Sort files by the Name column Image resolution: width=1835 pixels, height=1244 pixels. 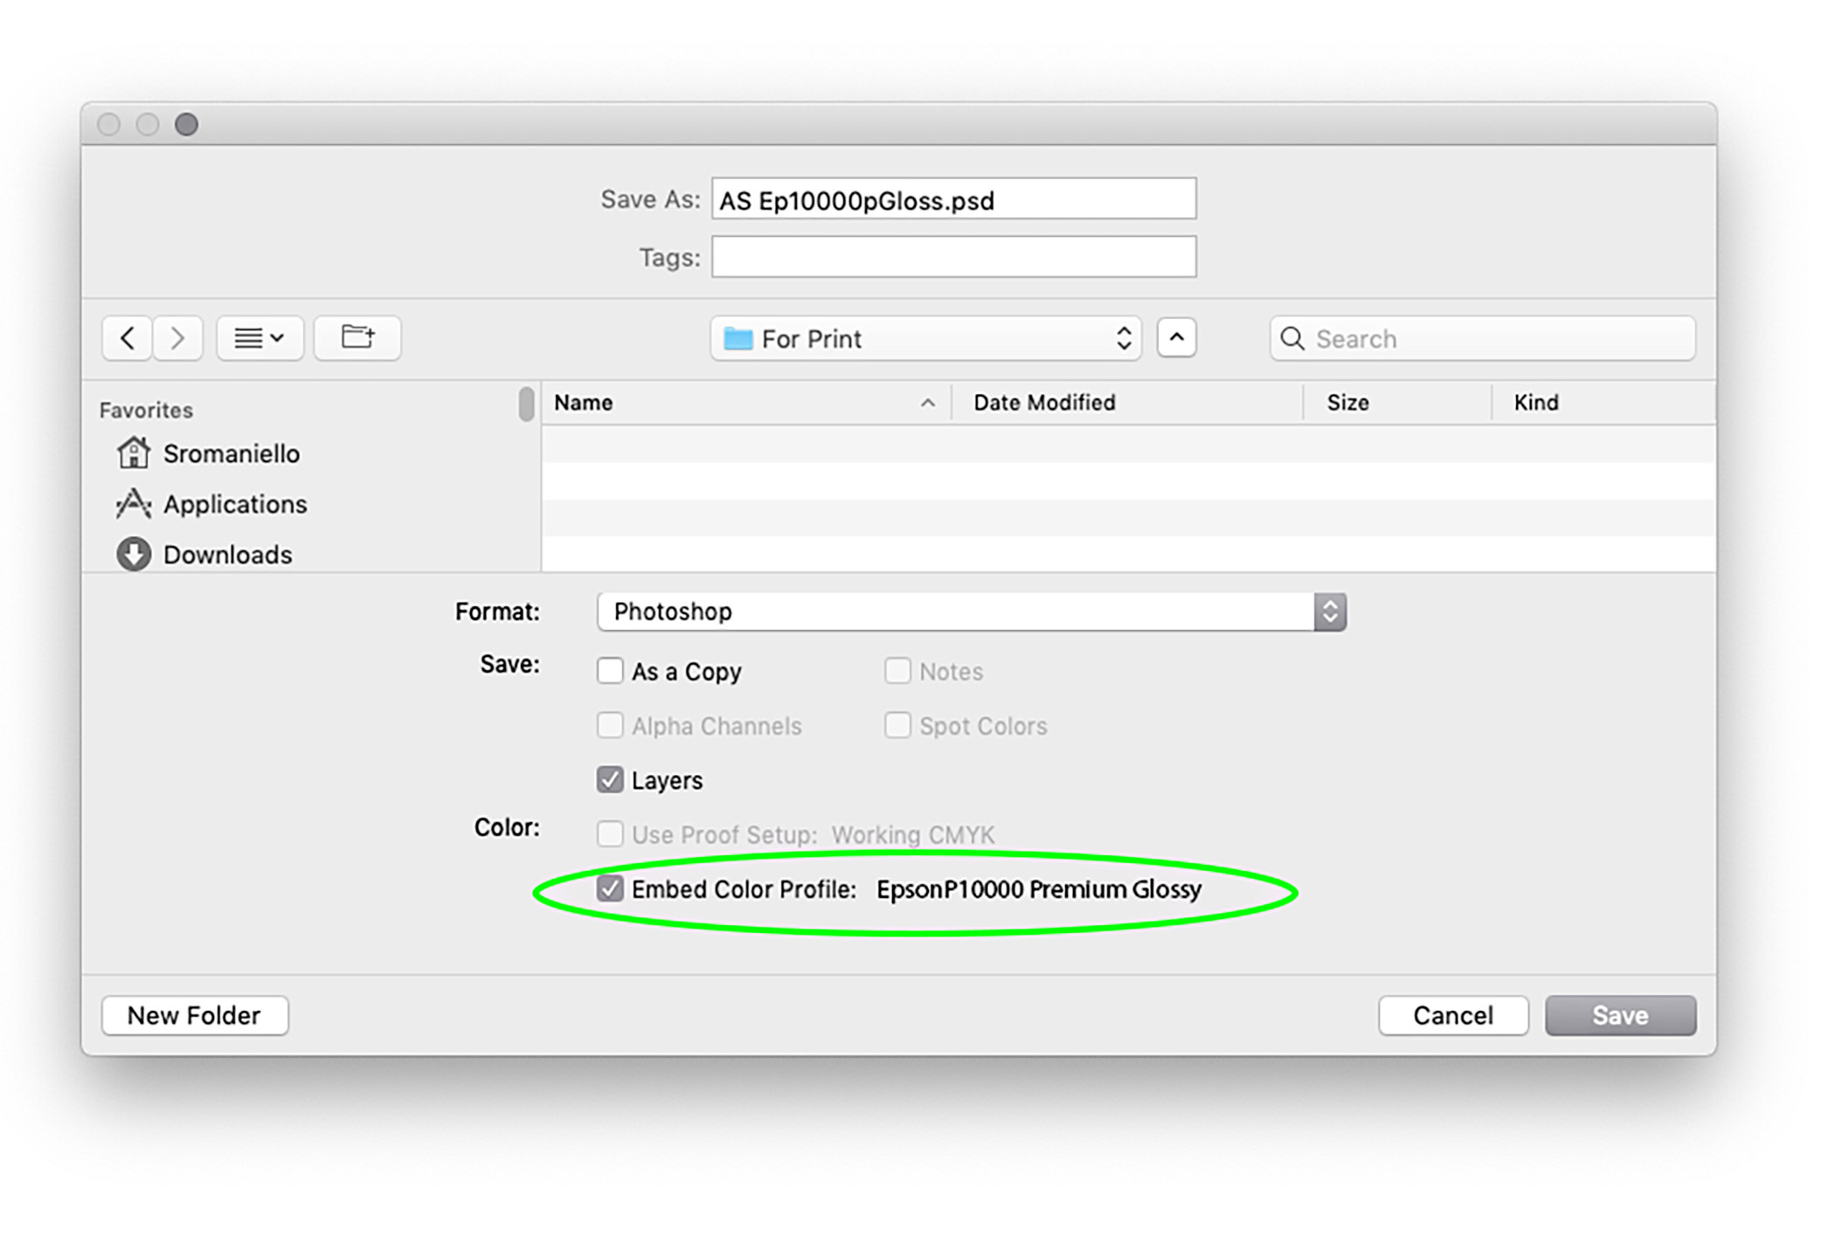pos(583,402)
